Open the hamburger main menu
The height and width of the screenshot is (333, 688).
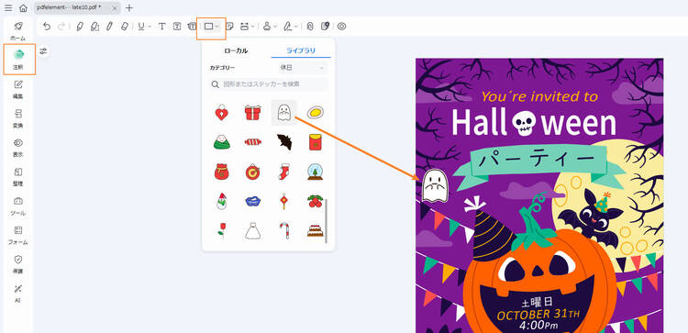coord(8,8)
